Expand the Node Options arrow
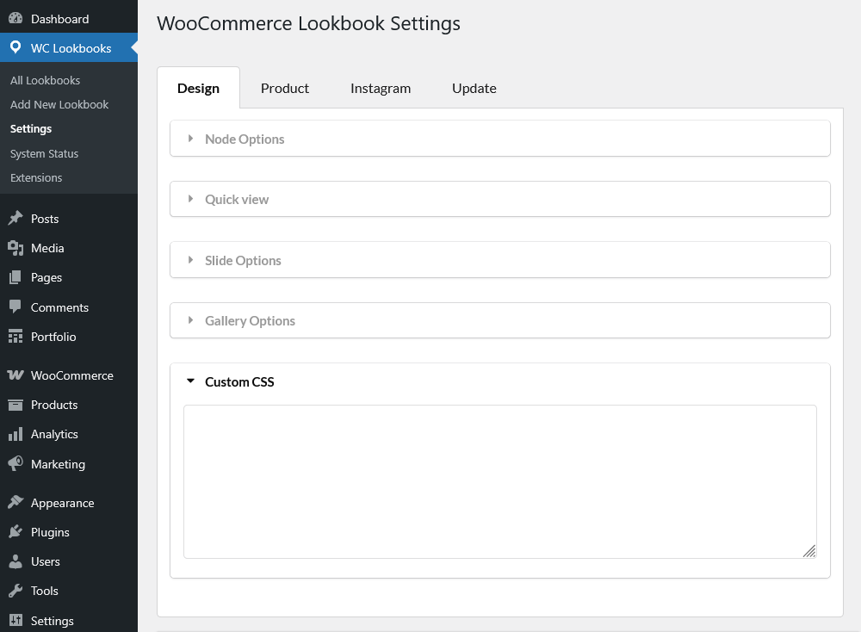The height and width of the screenshot is (632, 861). (x=190, y=139)
